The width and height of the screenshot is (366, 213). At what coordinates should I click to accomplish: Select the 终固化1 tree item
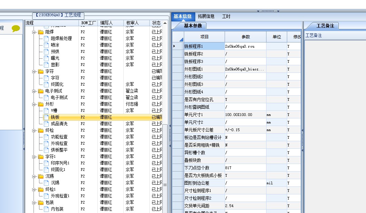[x=58, y=170]
